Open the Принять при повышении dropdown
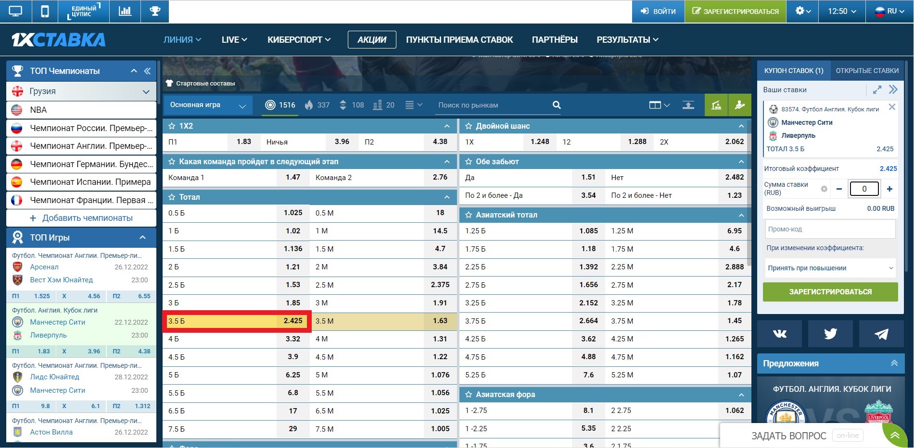Screen dimensions: 914x448 tap(830, 268)
